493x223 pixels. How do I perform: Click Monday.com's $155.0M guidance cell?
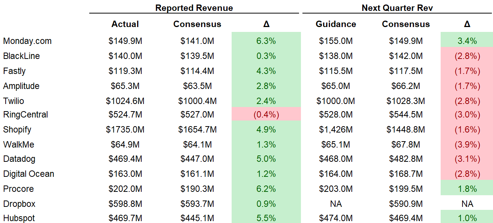(336, 41)
